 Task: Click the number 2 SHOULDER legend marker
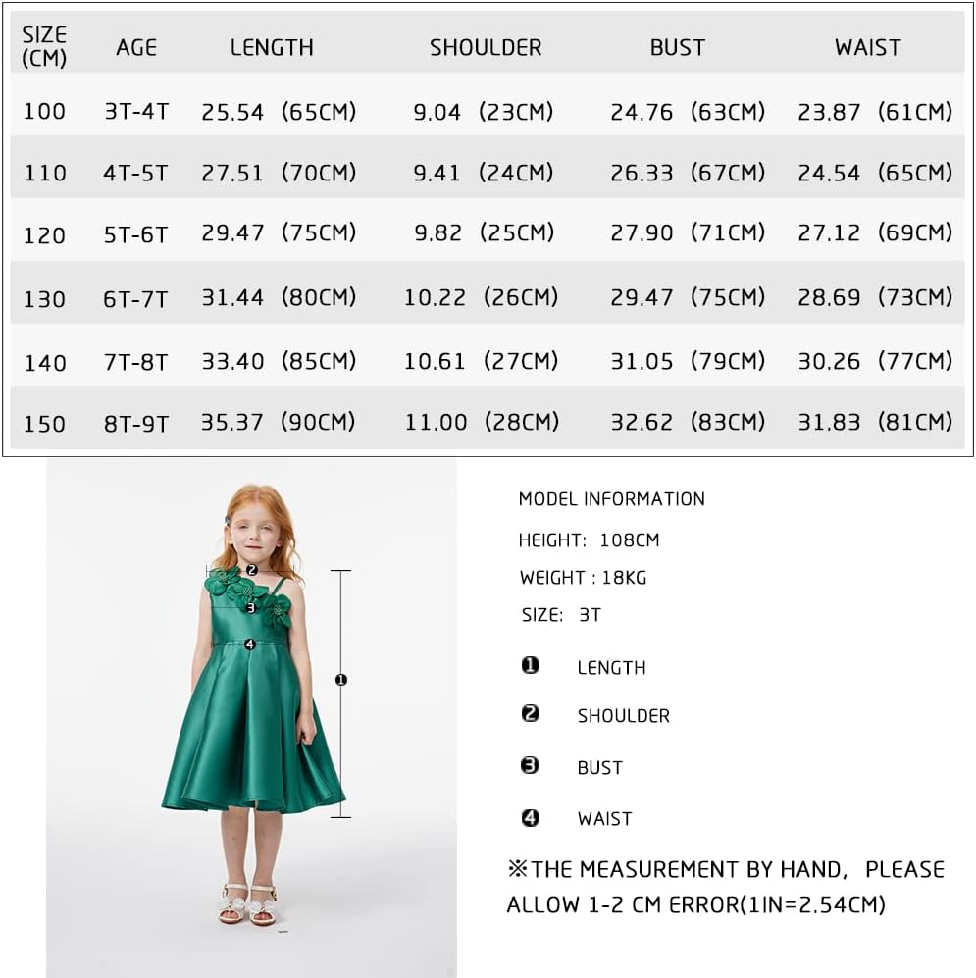click(530, 713)
